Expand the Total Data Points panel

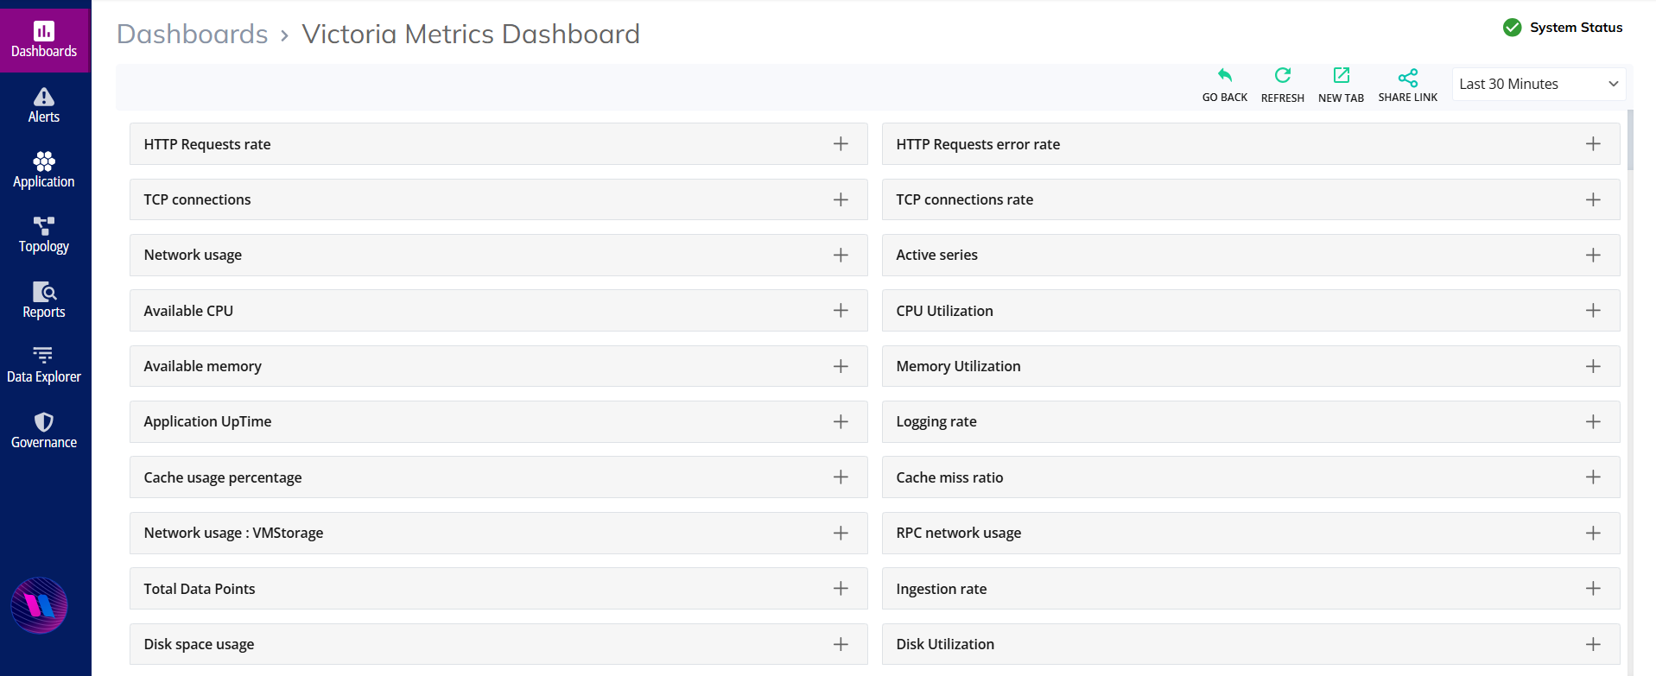coord(841,589)
